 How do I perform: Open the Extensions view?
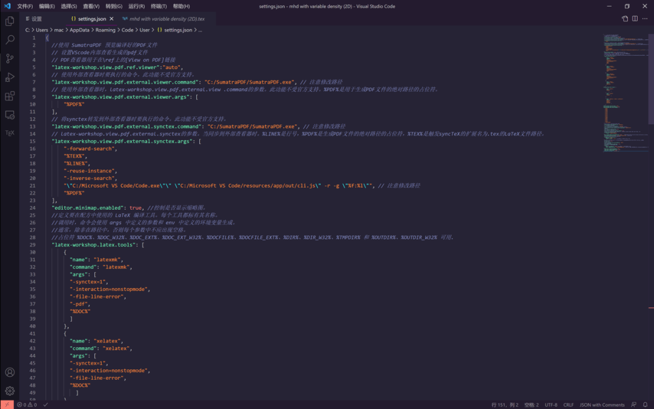click(x=10, y=96)
